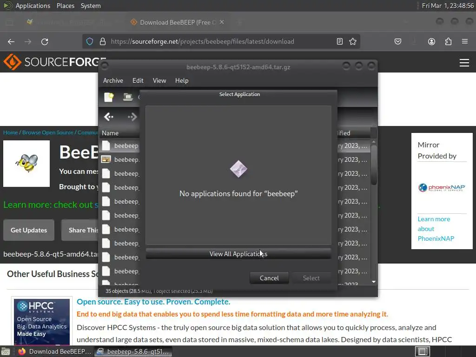Click the workspace switcher icon
Viewport: 476px width, 357px height.
click(x=423, y=351)
